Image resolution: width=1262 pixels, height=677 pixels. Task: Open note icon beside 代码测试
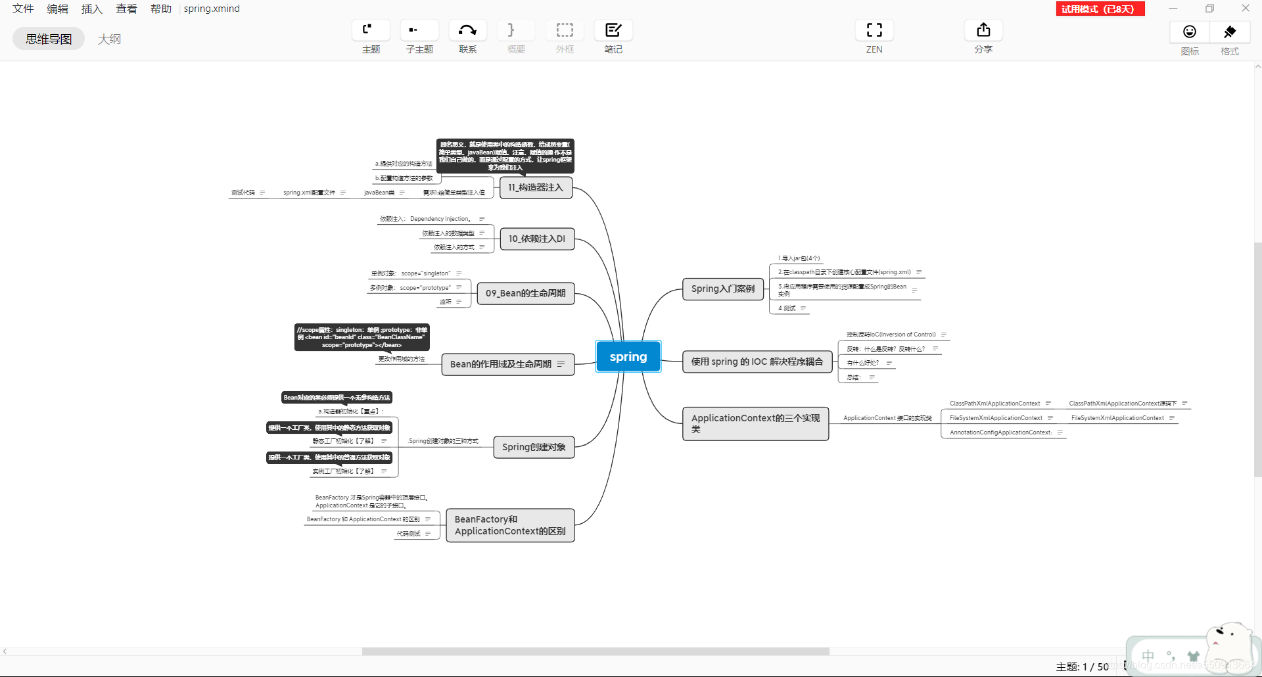428,534
